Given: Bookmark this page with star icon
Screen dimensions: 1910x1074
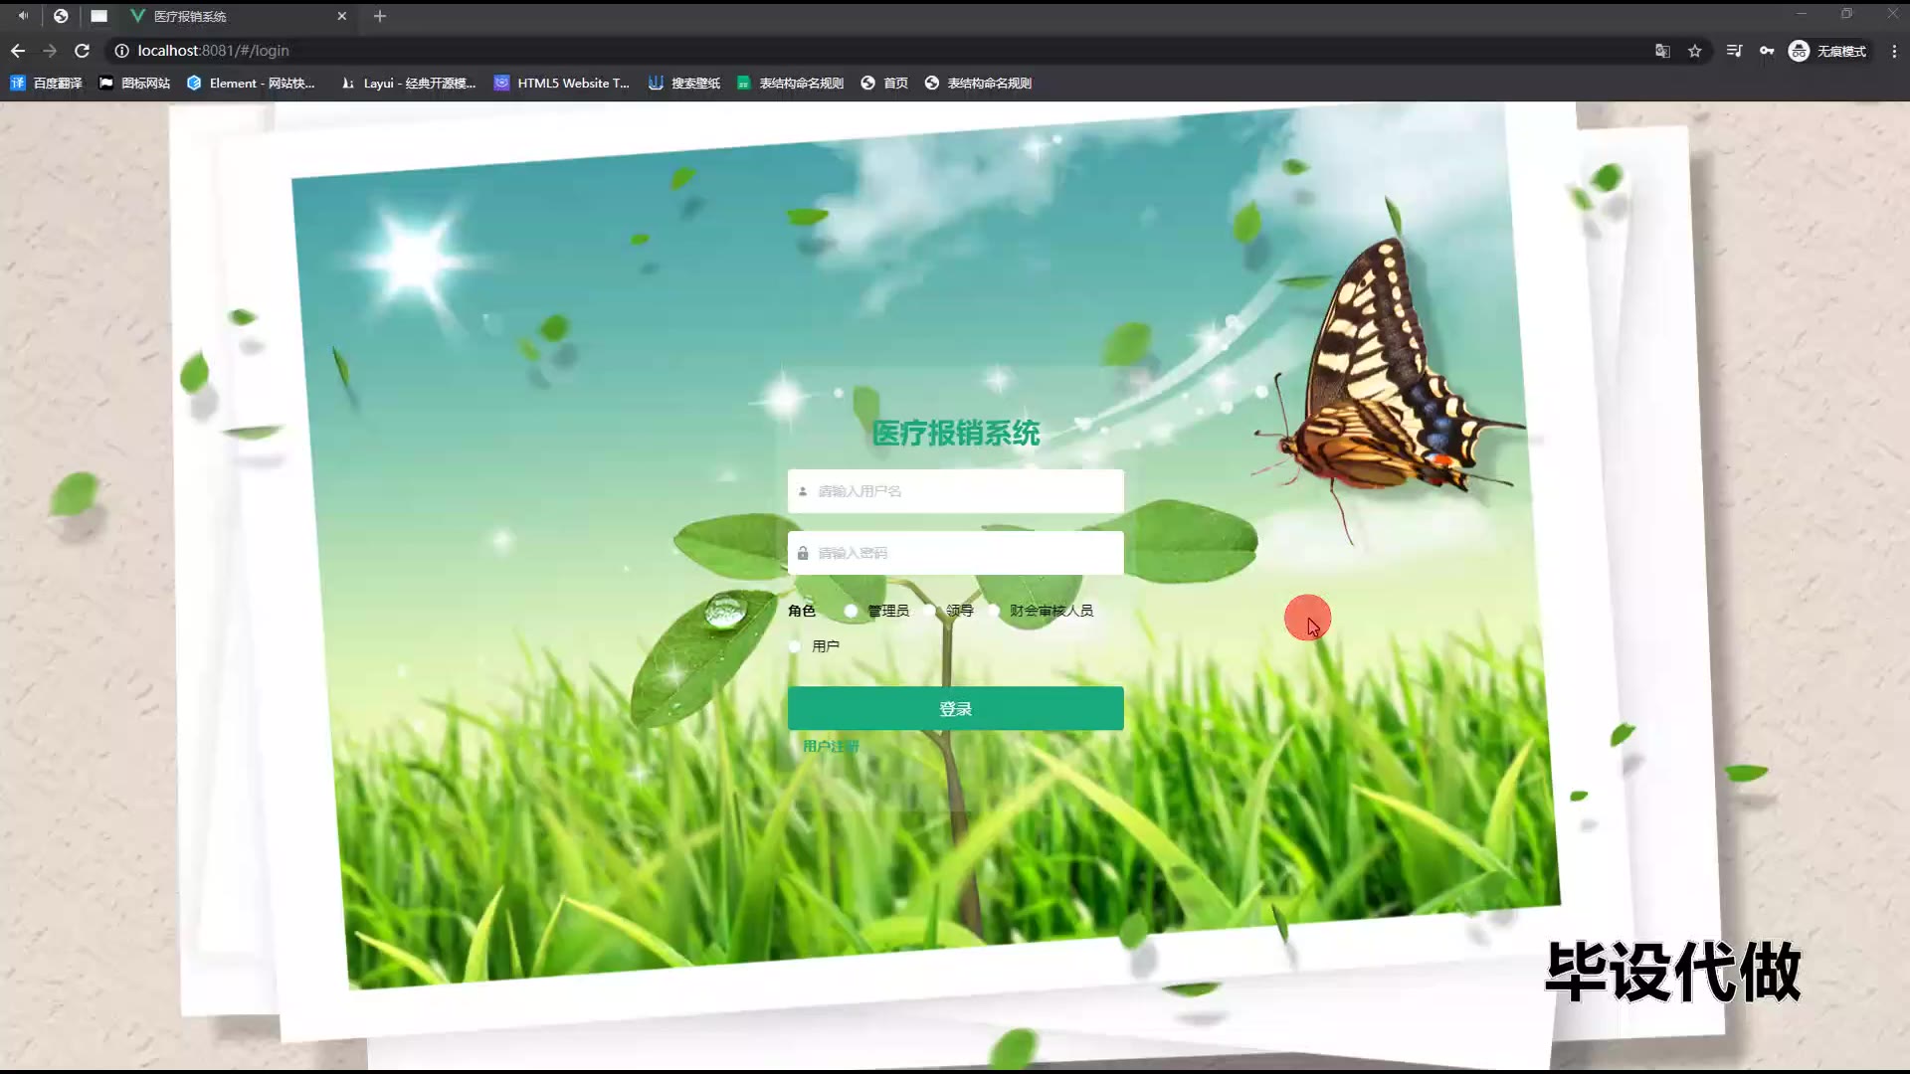Looking at the screenshot, I should (x=1695, y=51).
